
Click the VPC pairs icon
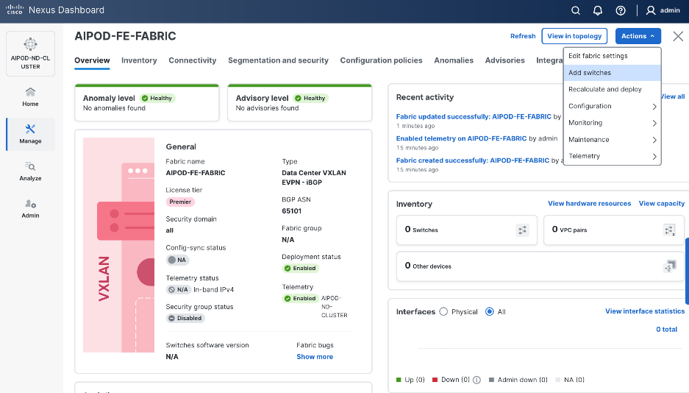669,230
